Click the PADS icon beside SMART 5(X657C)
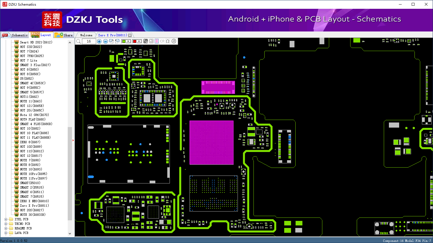This screenshot has height=243, width=433. [x=17, y=92]
